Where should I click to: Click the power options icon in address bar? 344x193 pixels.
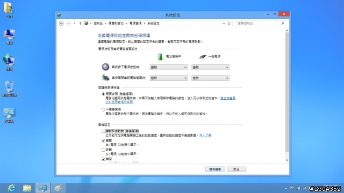(87, 23)
